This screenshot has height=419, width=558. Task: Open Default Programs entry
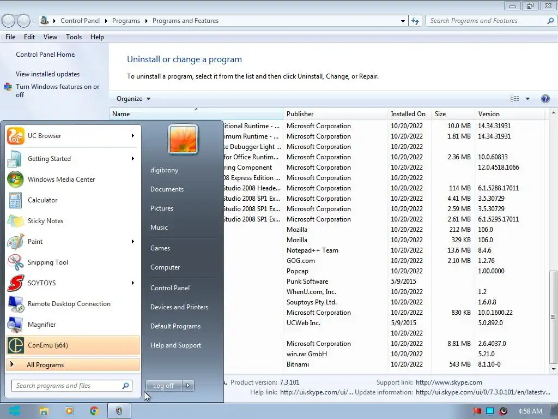175,326
